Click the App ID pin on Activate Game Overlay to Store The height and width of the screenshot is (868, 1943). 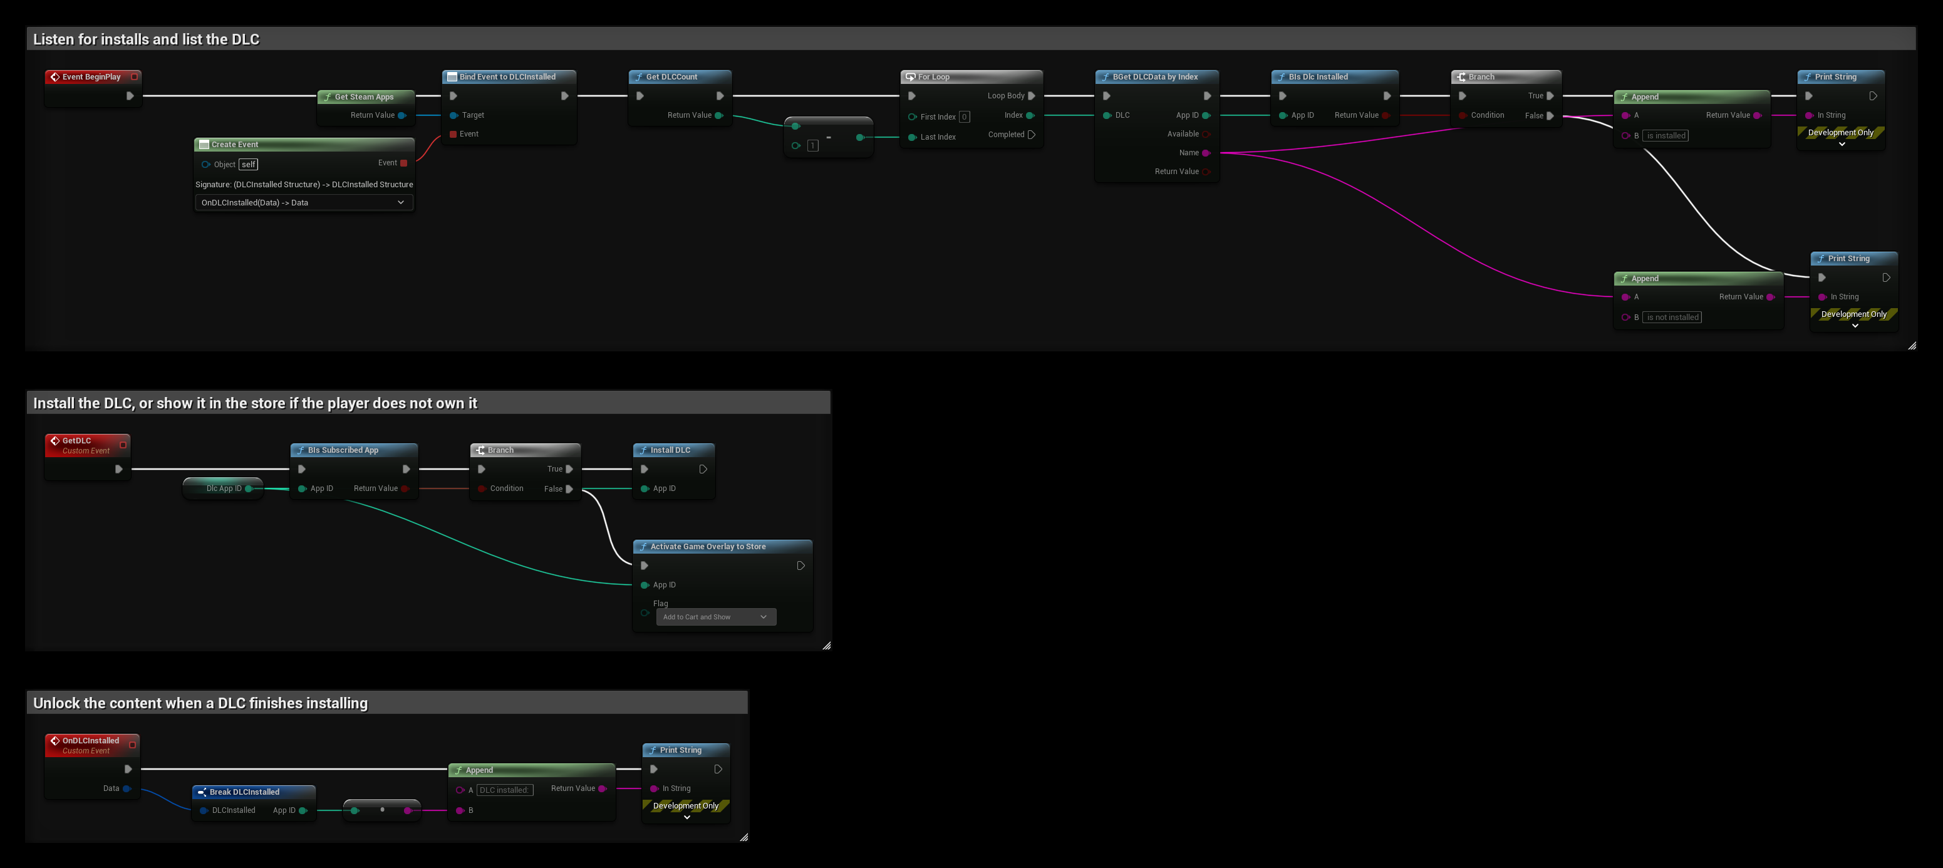(x=645, y=585)
